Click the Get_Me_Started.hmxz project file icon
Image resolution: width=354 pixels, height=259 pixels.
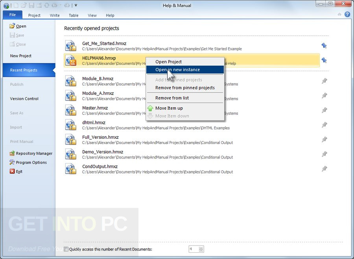[x=71, y=46]
